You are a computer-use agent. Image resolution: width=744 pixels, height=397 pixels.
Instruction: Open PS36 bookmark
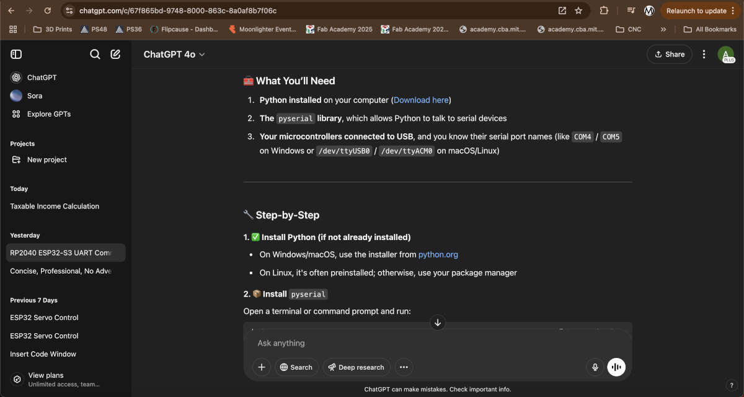[128, 29]
